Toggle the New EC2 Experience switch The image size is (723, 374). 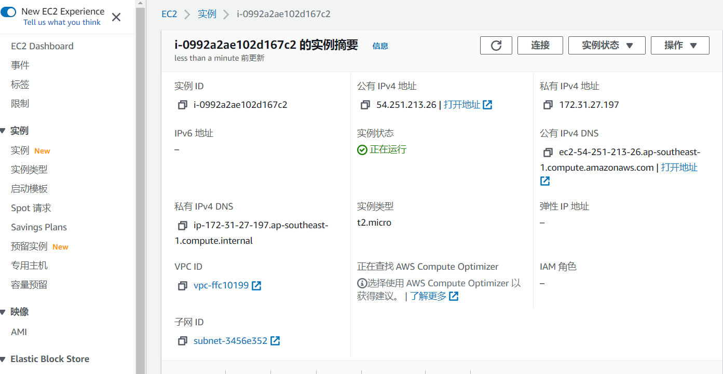pos(8,12)
